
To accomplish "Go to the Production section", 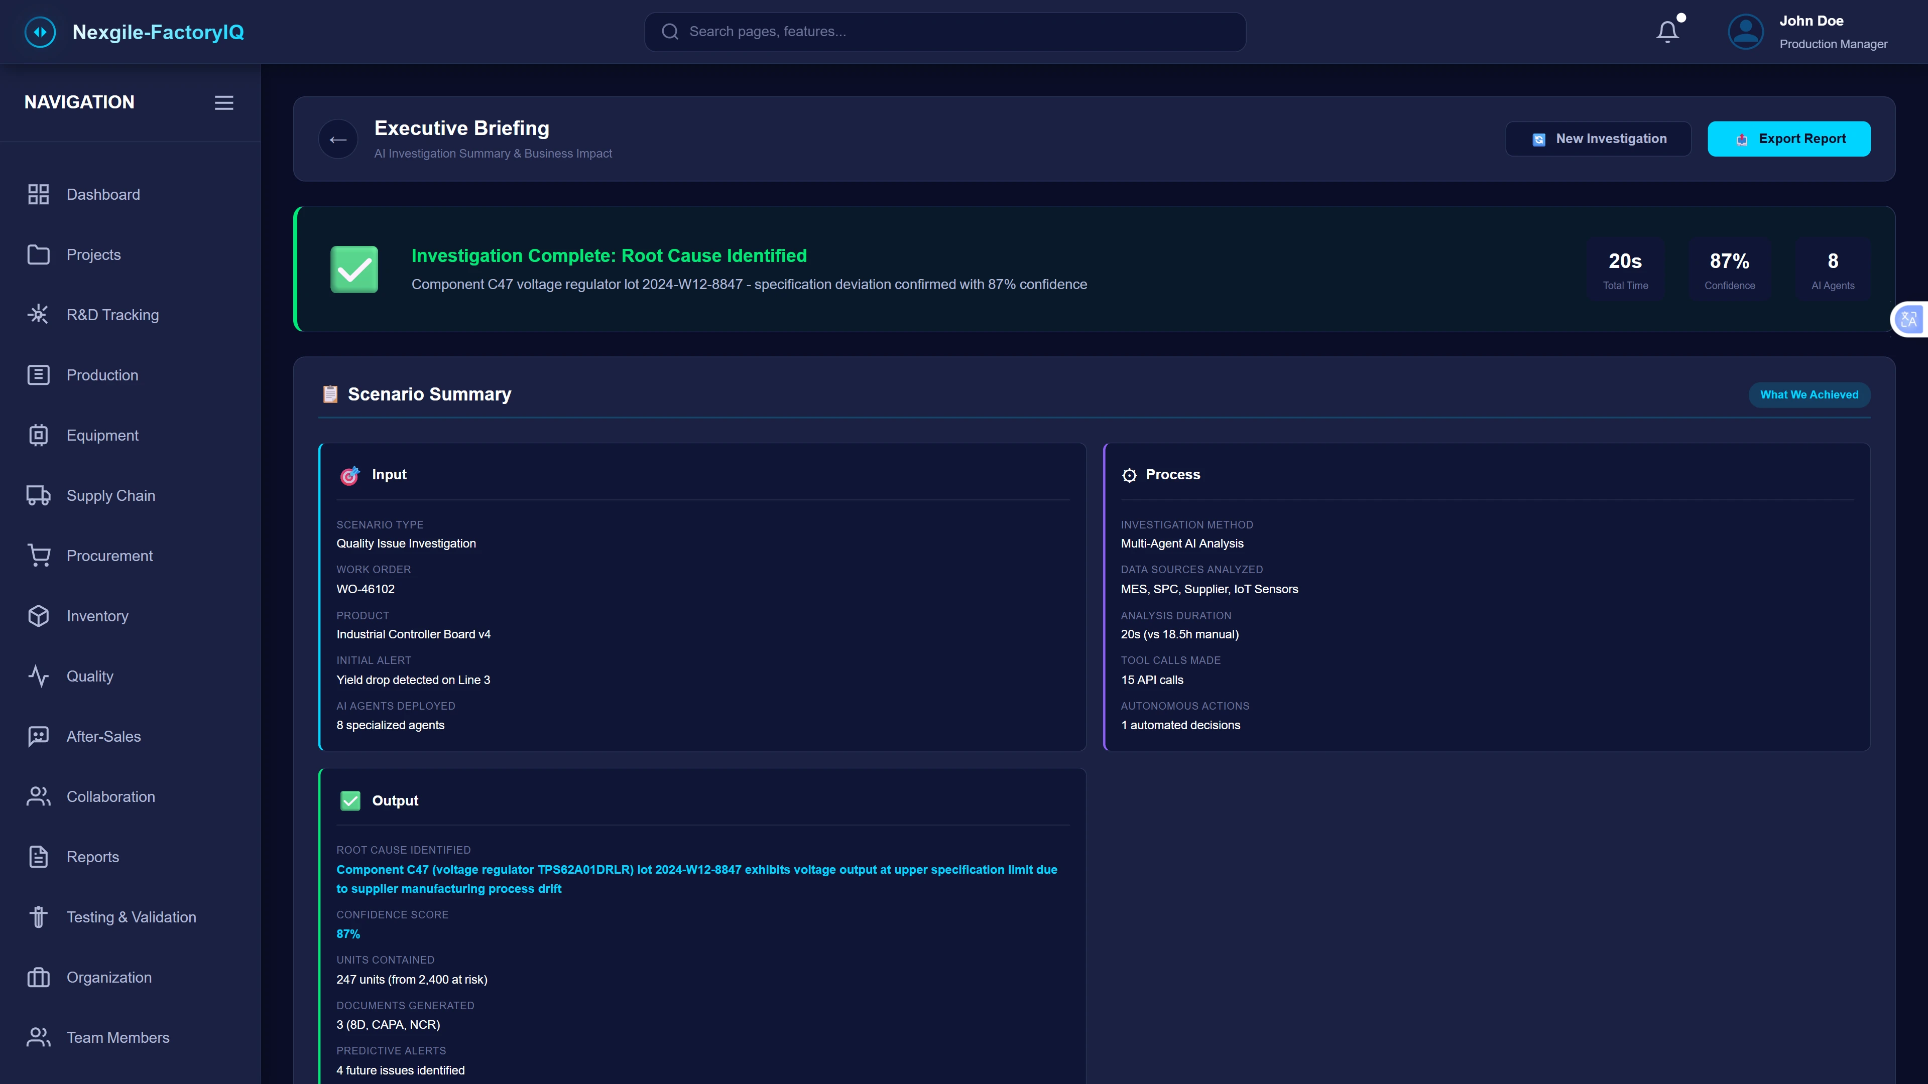I will (x=102, y=375).
